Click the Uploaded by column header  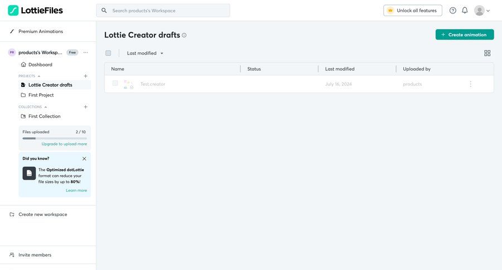pos(417,69)
